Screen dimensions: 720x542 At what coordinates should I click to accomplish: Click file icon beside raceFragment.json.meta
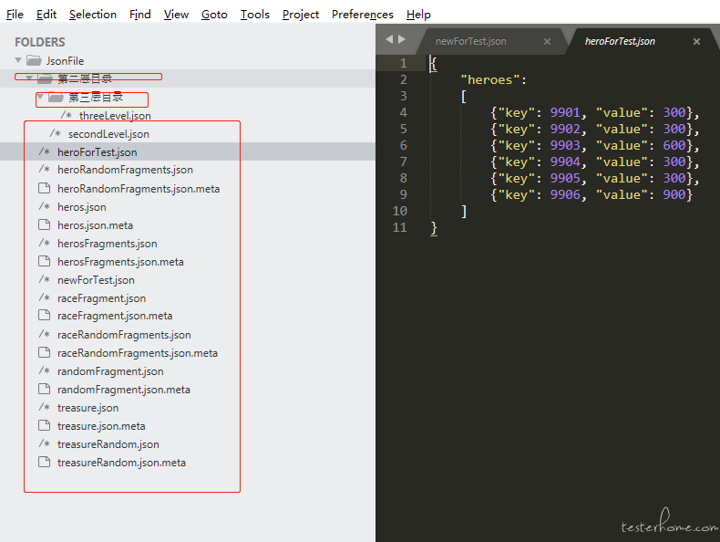(44, 316)
